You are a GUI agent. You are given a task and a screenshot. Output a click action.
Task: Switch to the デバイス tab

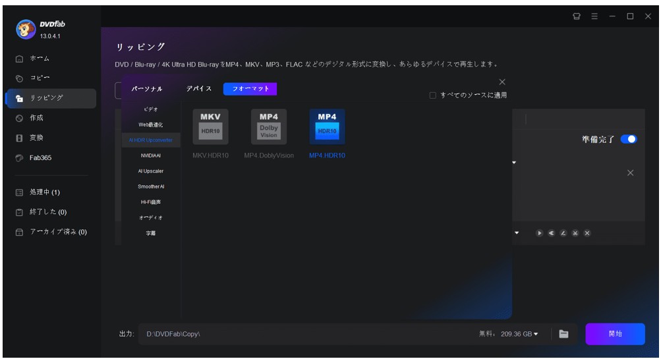point(199,89)
